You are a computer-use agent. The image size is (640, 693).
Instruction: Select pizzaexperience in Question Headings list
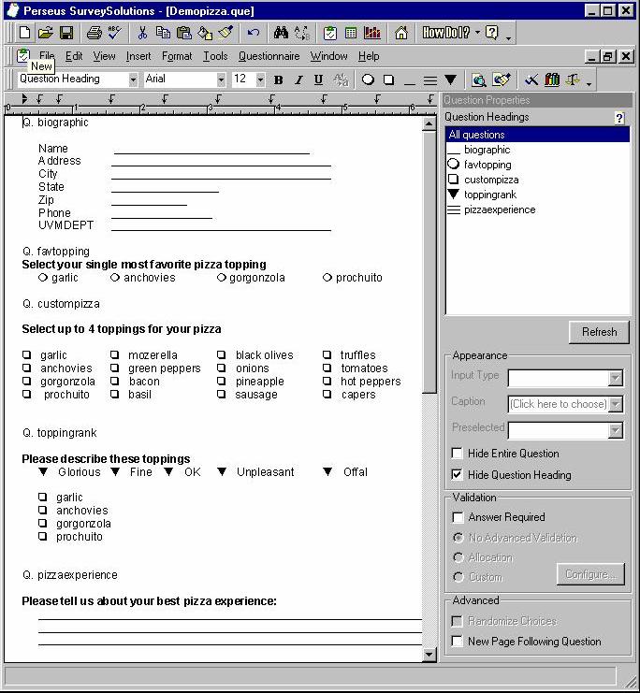tap(500, 209)
